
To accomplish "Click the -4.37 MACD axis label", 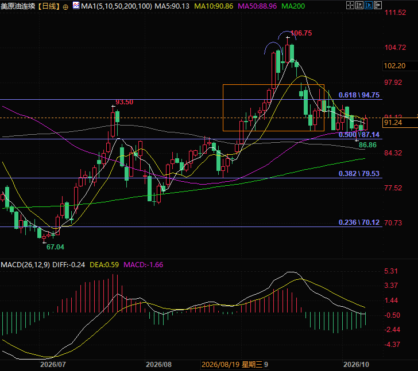I will click(392, 345).
